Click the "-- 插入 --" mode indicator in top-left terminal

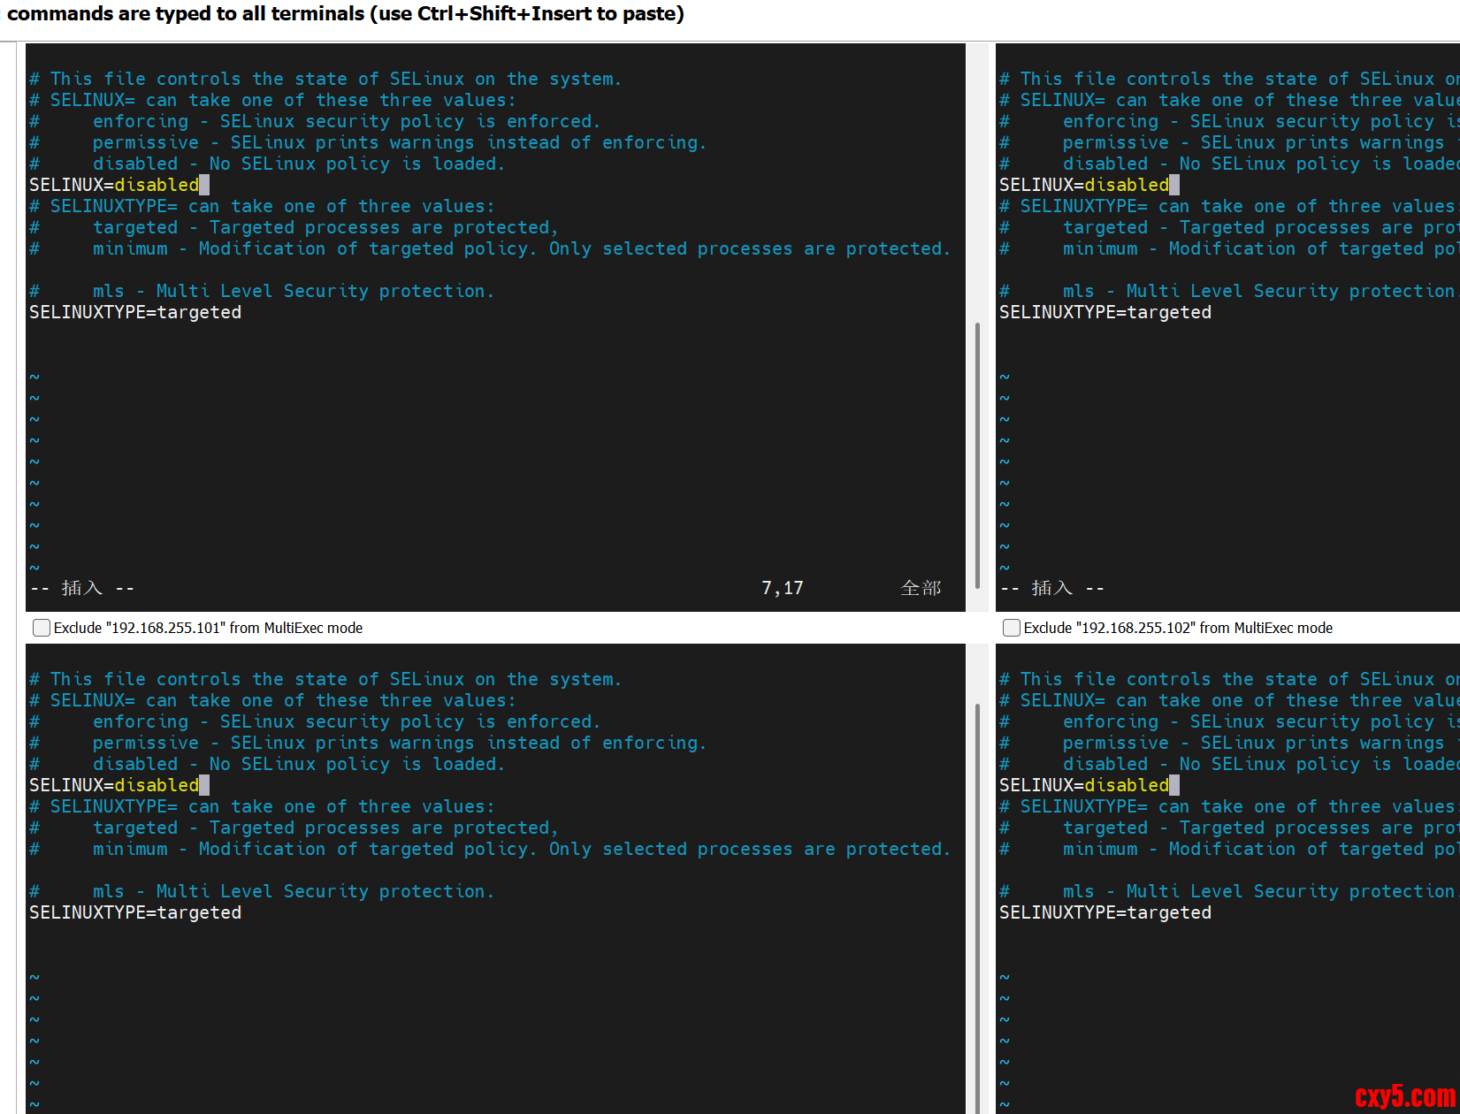(82, 588)
